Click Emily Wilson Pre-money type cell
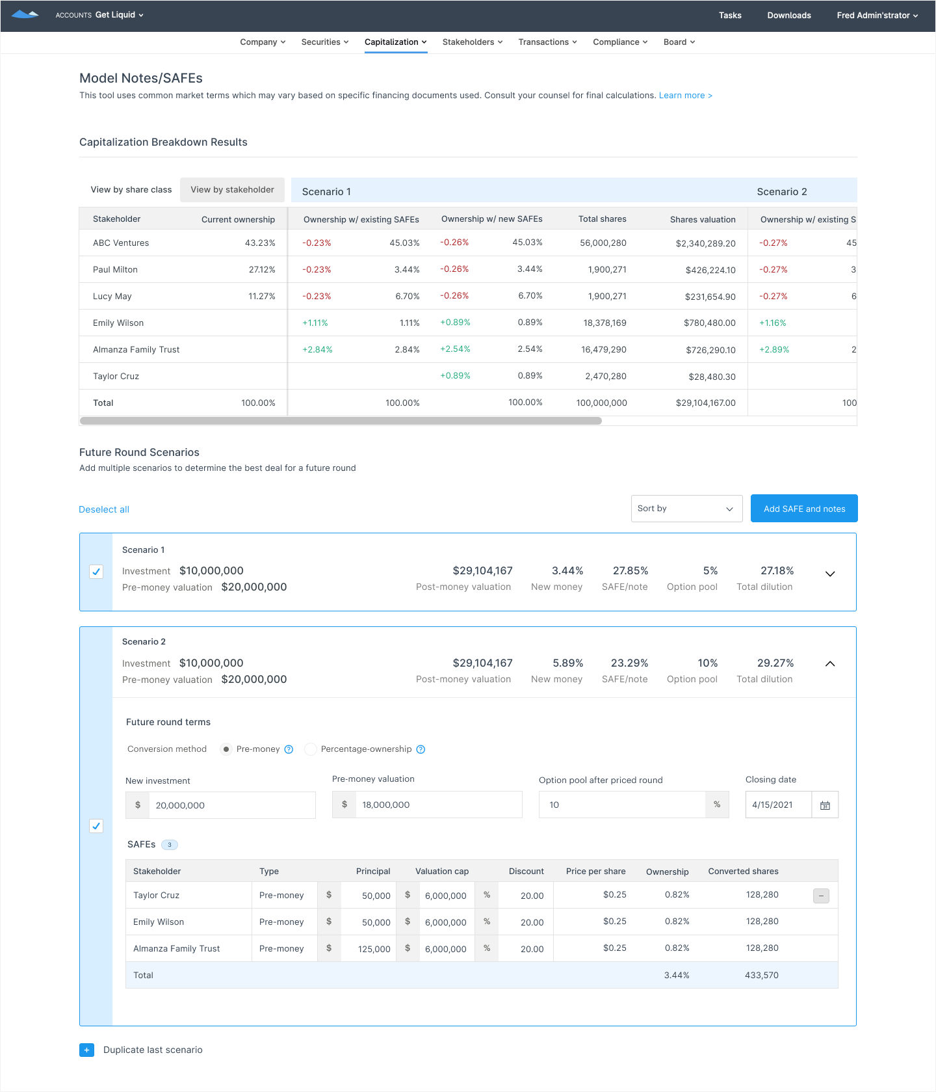 point(284,922)
